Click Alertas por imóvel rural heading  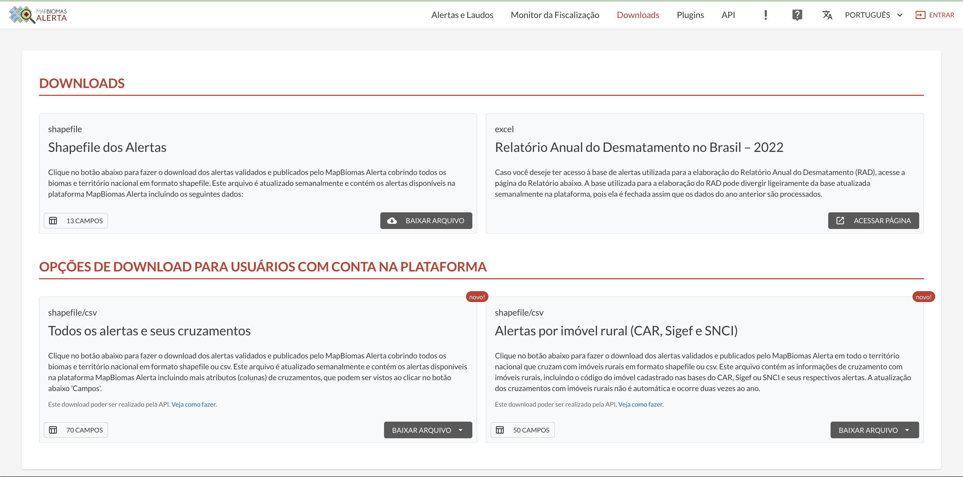pos(616,331)
